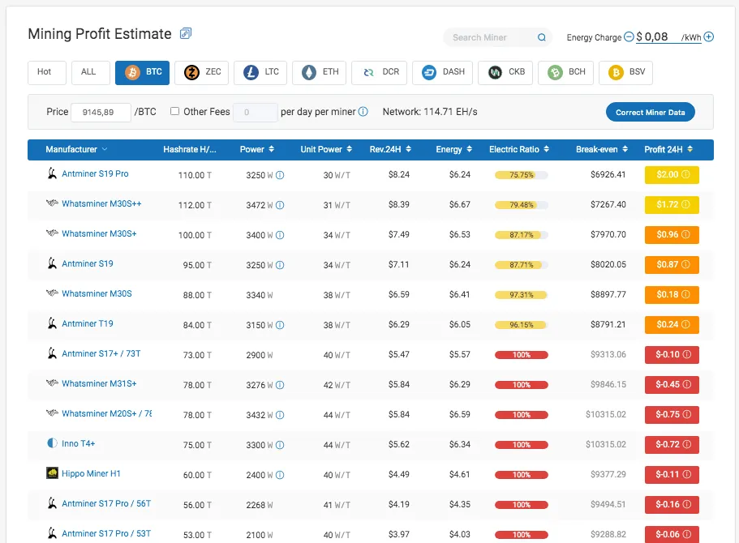The image size is (739, 543).
Task: Open the Antminer S17 Pro / 56T link
Action: click(106, 503)
